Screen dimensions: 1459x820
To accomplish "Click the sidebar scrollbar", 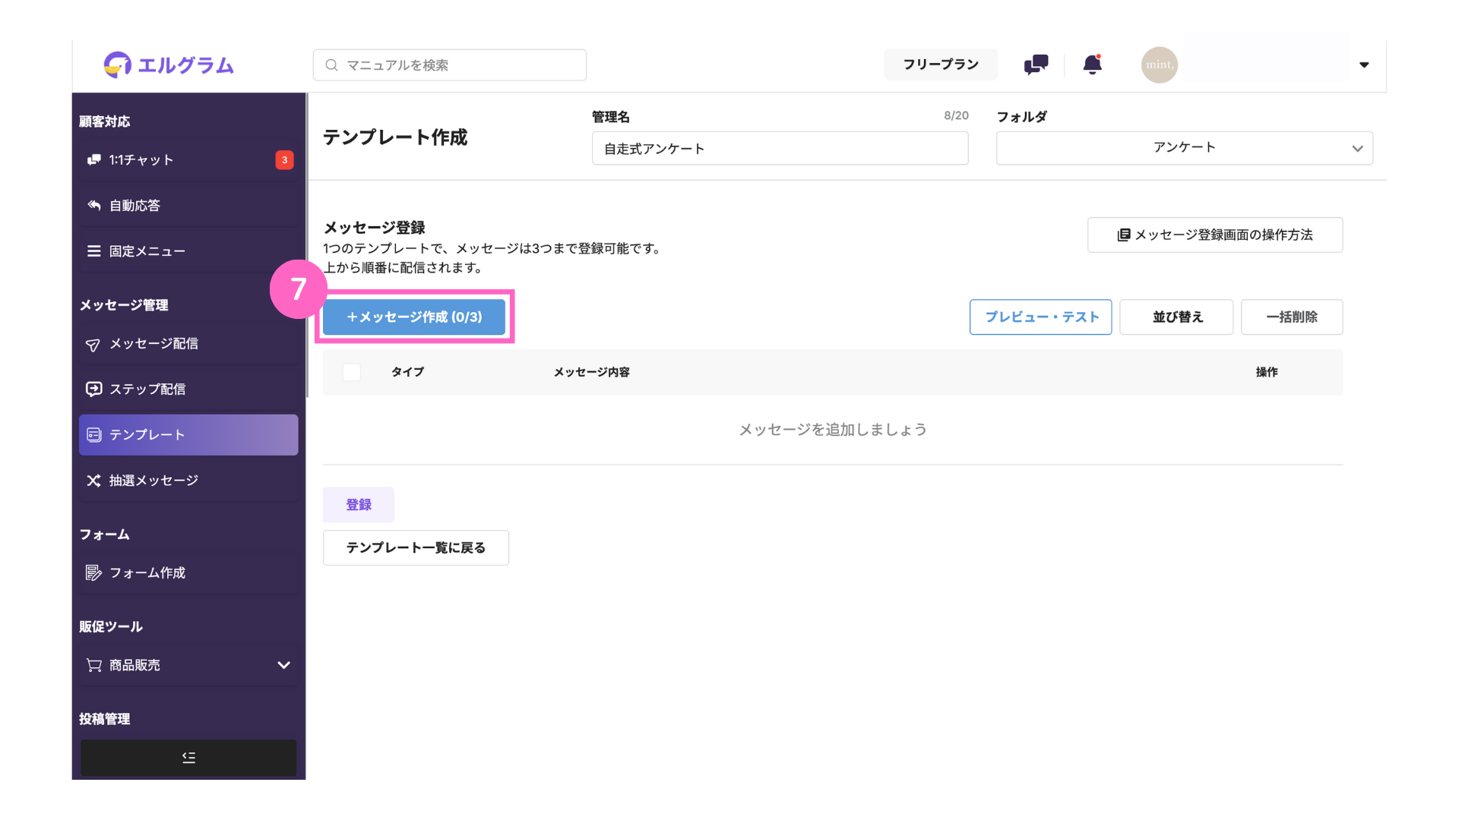I will (x=307, y=245).
